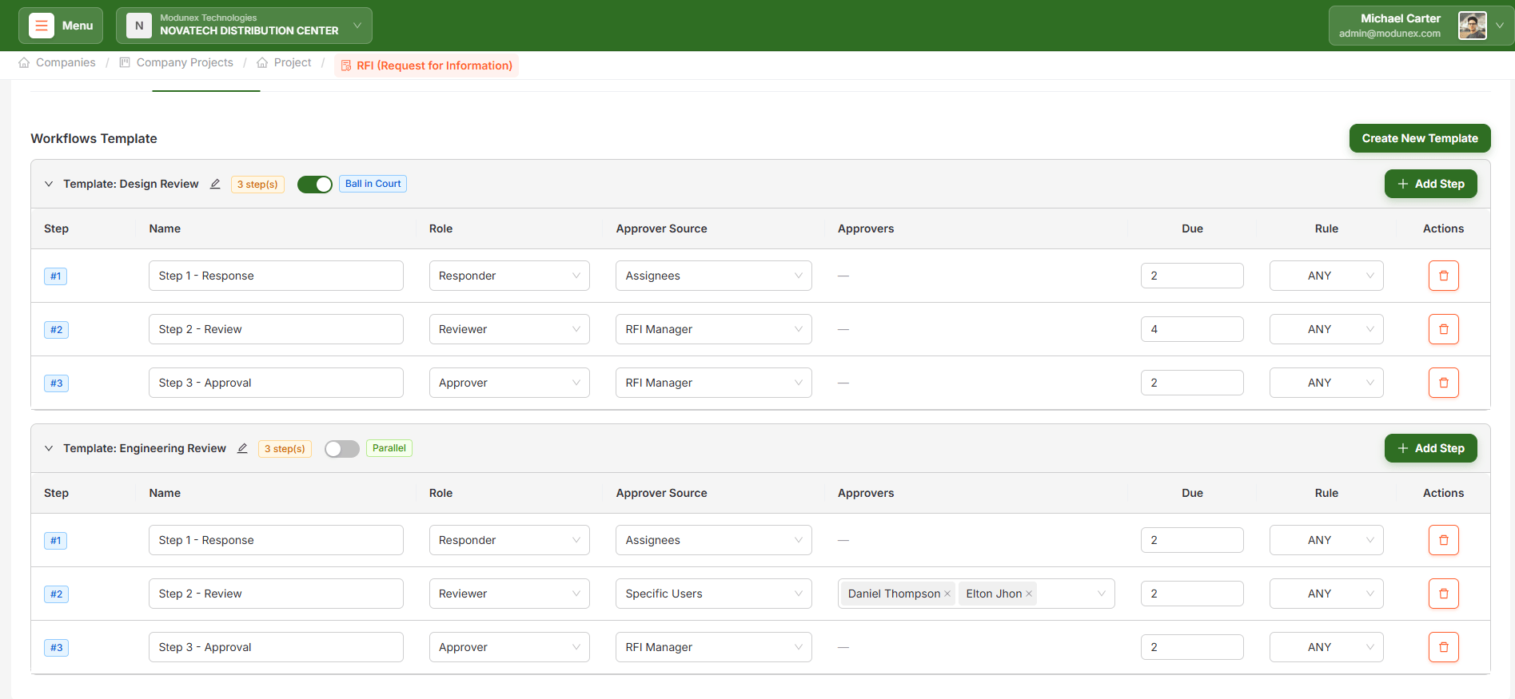The height and width of the screenshot is (699, 1515).
Task: Edit Engineering Review template name pencil icon
Action: [x=242, y=448]
